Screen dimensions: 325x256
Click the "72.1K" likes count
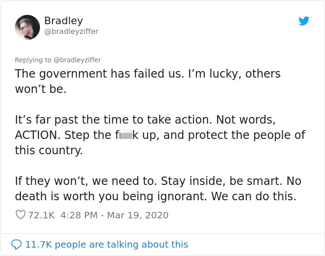41,215
